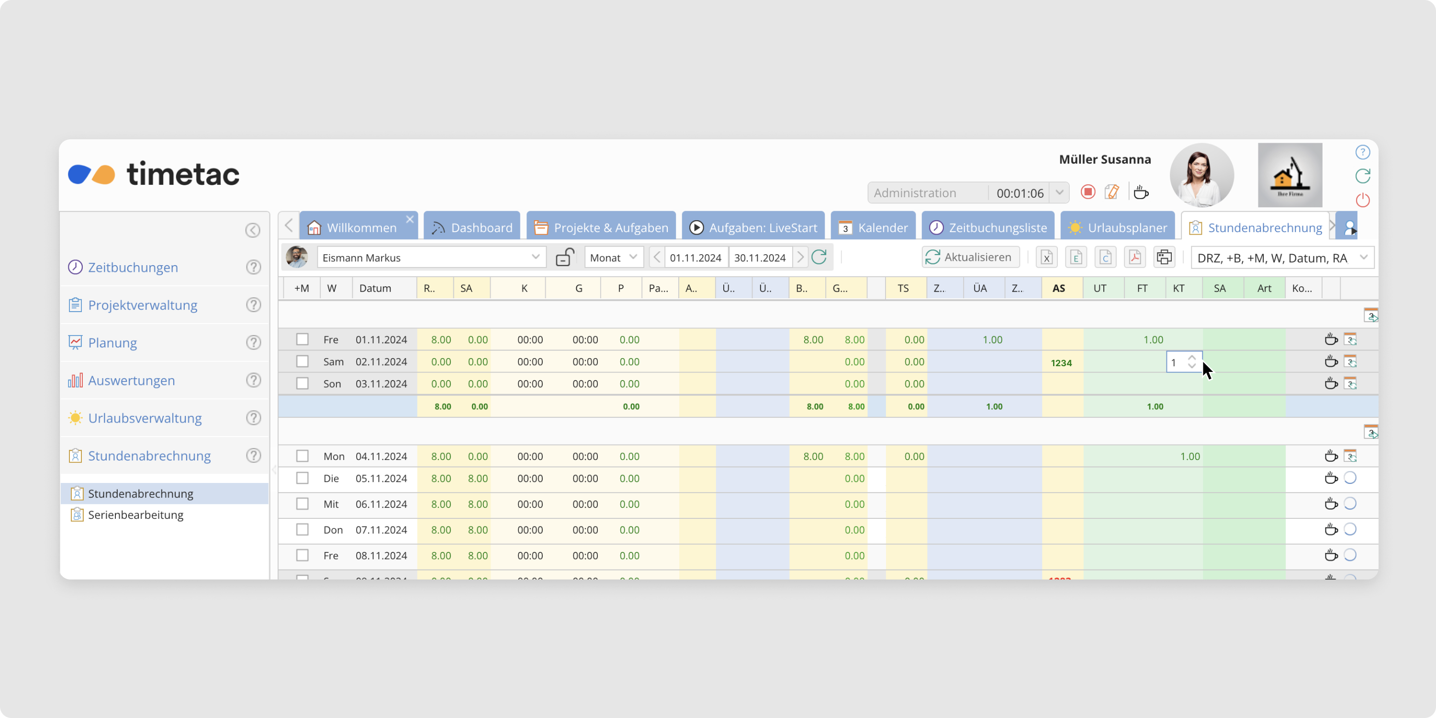Click the coffee cup break icon in header
1436x718 pixels.
click(x=1141, y=192)
